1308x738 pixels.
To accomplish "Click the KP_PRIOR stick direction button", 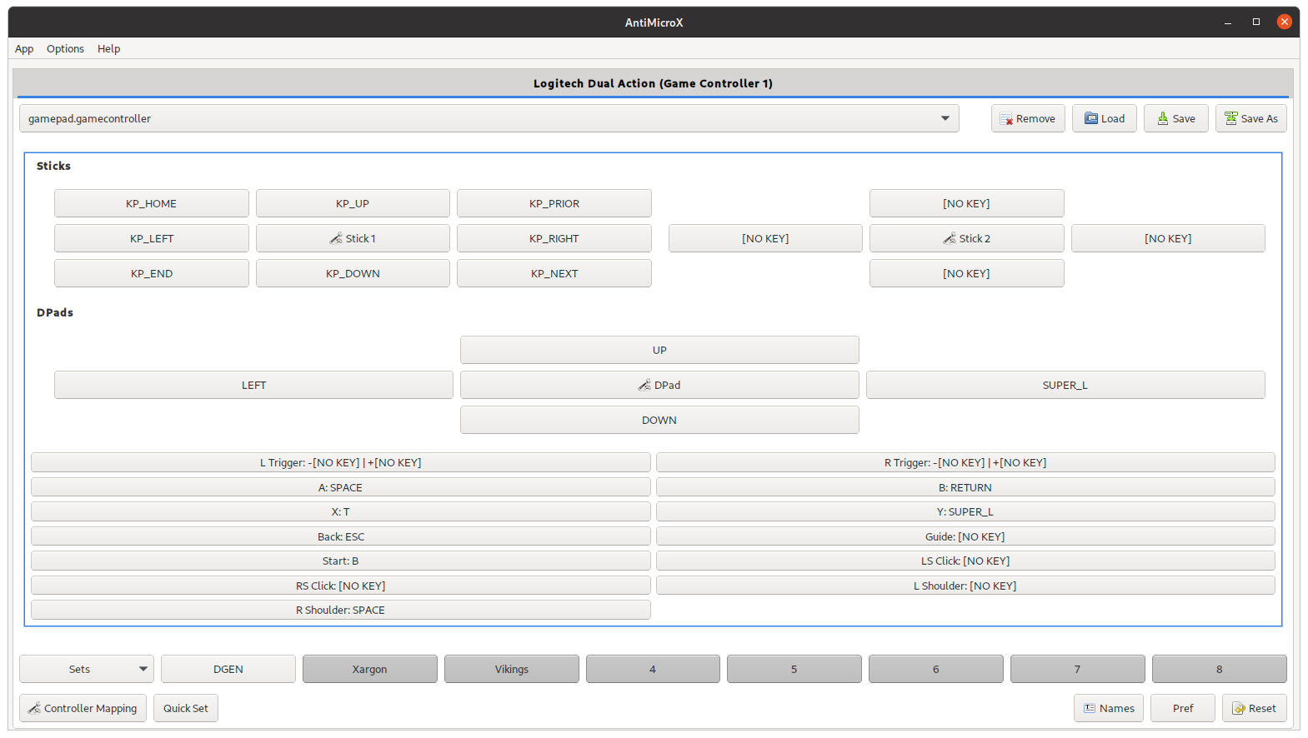I will click(x=554, y=203).
